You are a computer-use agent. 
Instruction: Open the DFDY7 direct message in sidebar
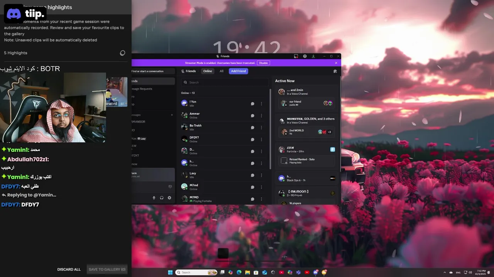click(x=153, y=155)
